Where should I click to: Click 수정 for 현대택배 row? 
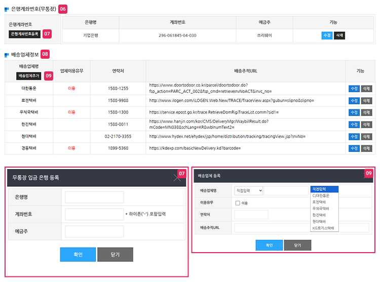pyautogui.click(x=354, y=137)
